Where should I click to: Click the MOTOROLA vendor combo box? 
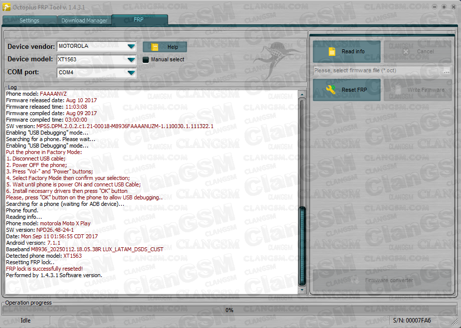tap(96, 46)
